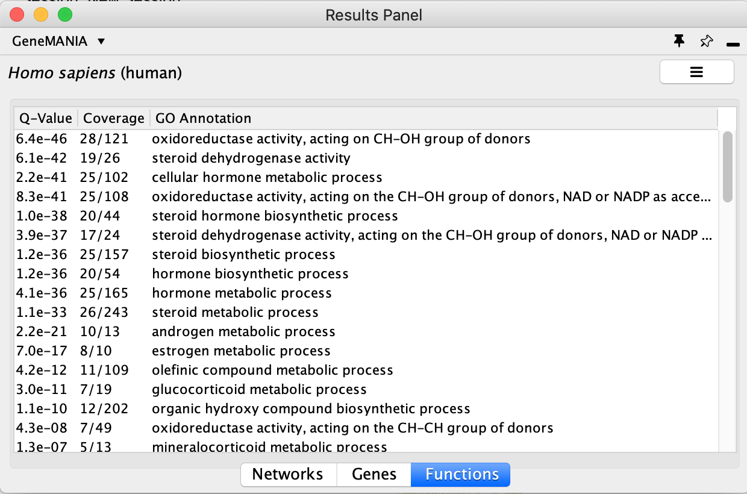
Task: Select the androgen metabolic process row
Action: pos(243,331)
